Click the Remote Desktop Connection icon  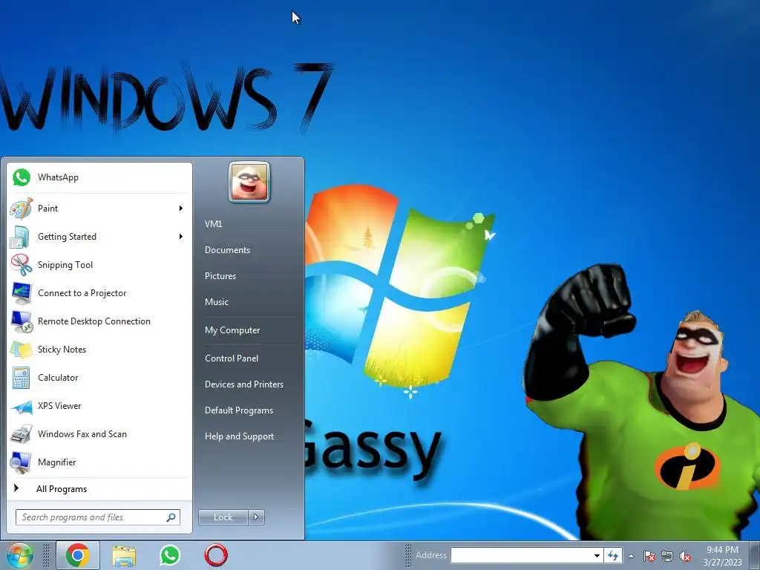22,321
